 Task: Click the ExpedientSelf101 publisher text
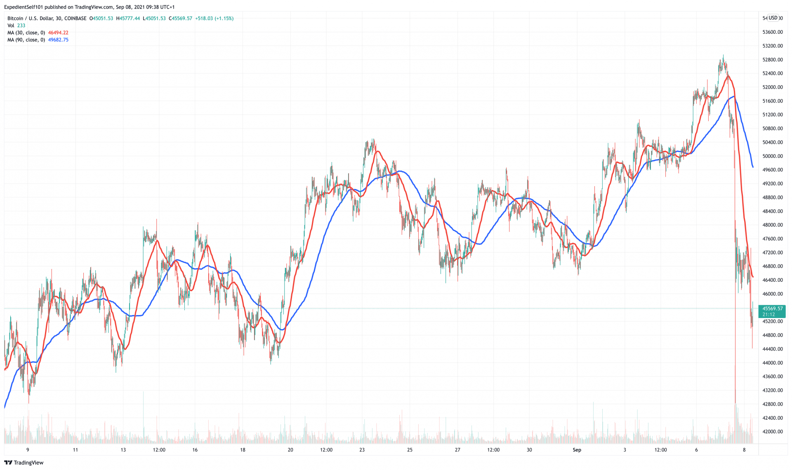click(24, 7)
